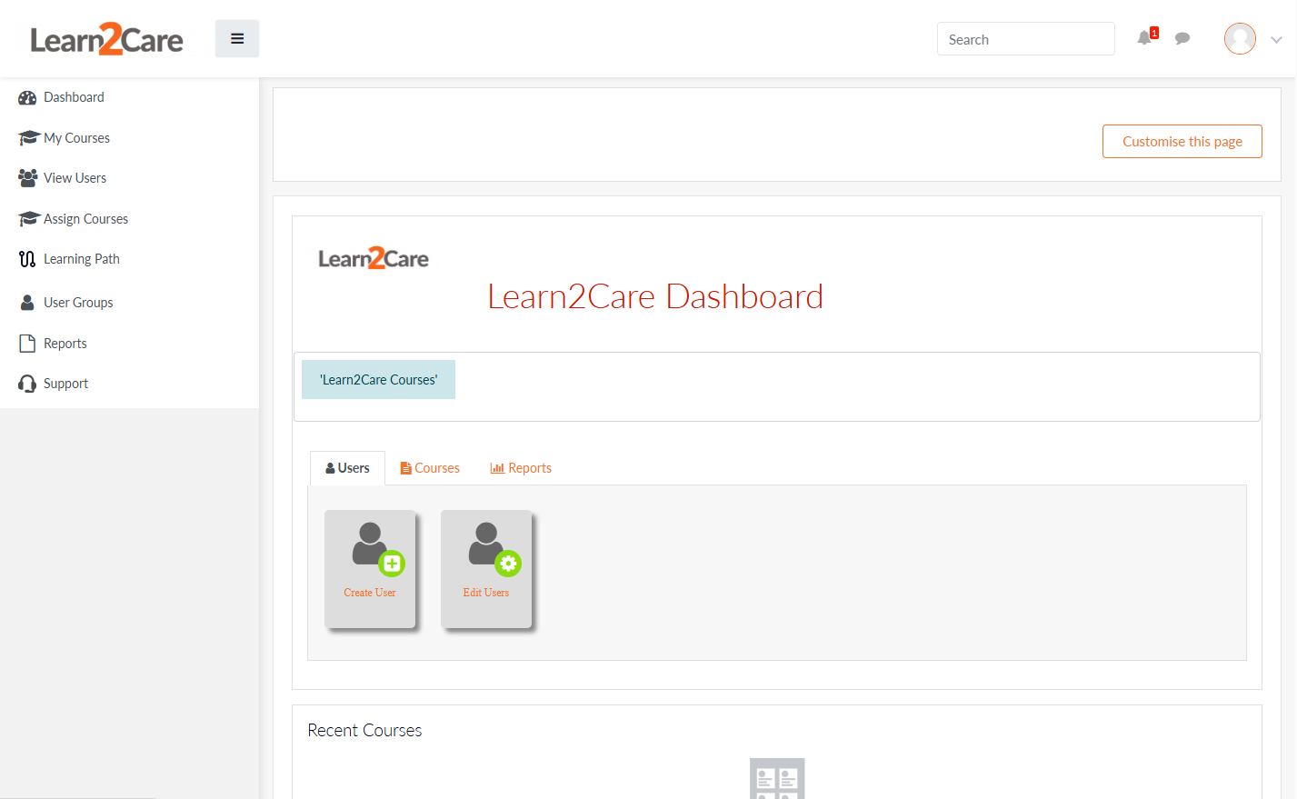Viewport: 1297px width, 799px height.
Task: Open View Users in the sidebar
Action: click(x=75, y=178)
